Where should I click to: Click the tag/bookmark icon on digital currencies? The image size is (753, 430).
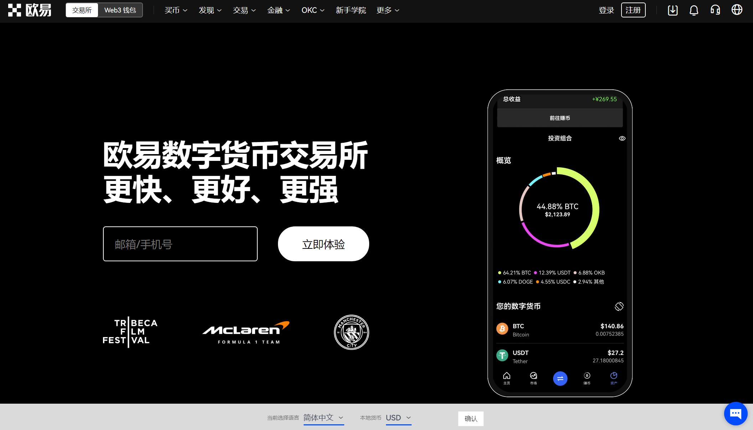(619, 305)
